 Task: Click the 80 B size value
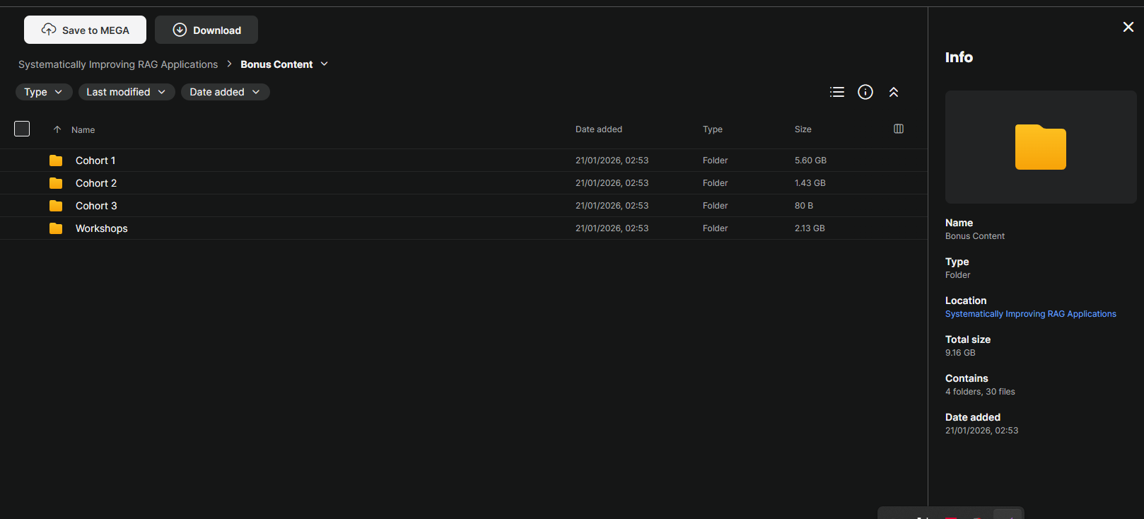(x=804, y=206)
